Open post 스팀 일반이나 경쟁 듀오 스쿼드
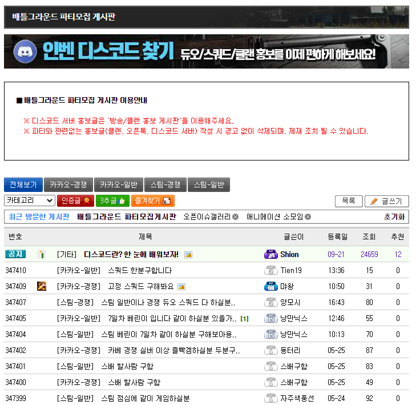416x405 pixels. 168,302
